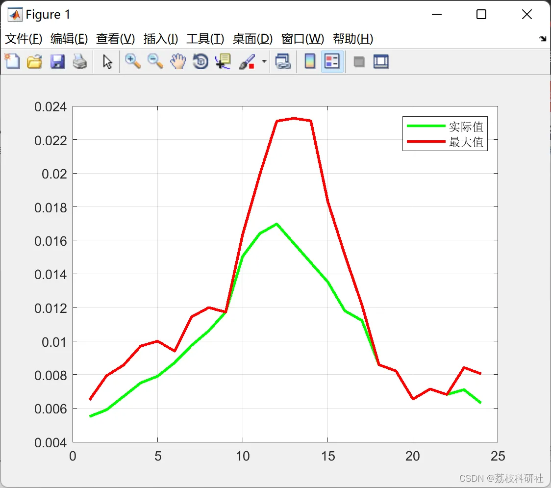The width and height of the screenshot is (551, 488).
Task: Open the 工具(T) menu
Action: pyautogui.click(x=205, y=39)
